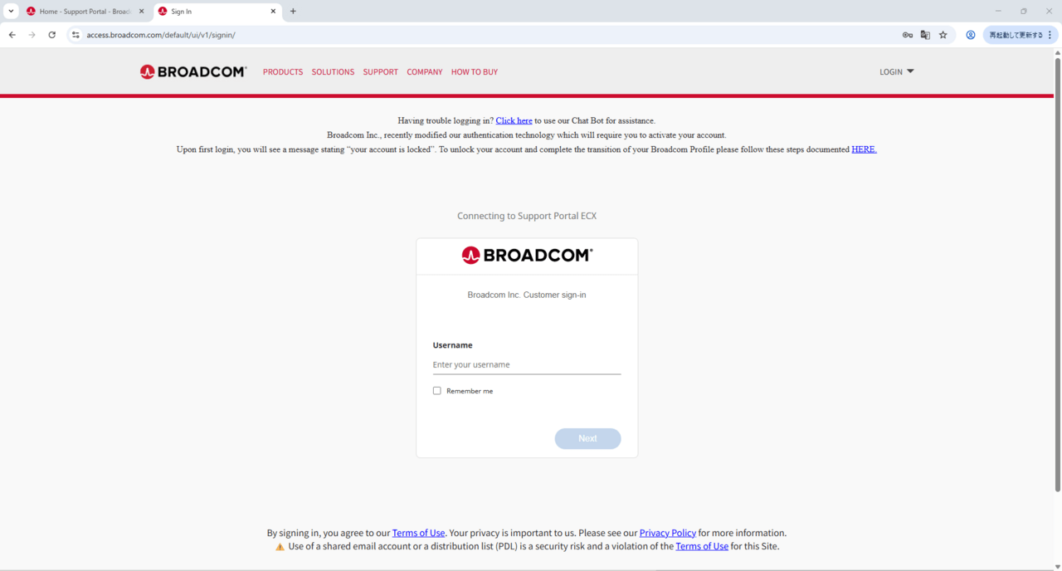Screen dimensions: 1062x571
Task: Expand the LOGIN dropdown
Action: coord(897,72)
